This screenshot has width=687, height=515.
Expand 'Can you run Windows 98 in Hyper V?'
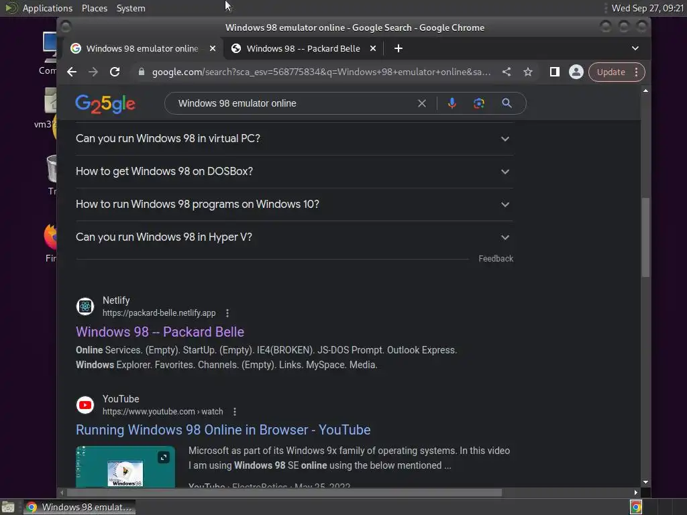(x=295, y=237)
